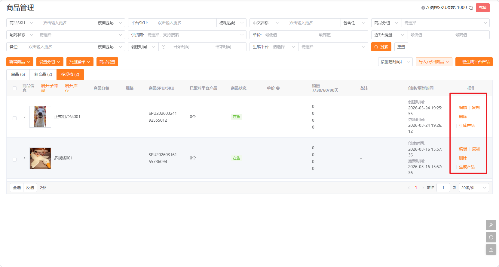Click the floating refresh icon at bottom right
Image resolution: width=499 pixels, height=267 pixels.
pyautogui.click(x=491, y=237)
